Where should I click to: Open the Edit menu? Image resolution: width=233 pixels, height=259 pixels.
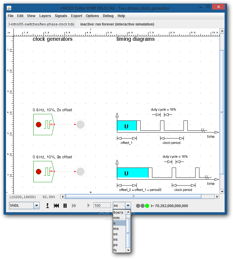[20, 16]
